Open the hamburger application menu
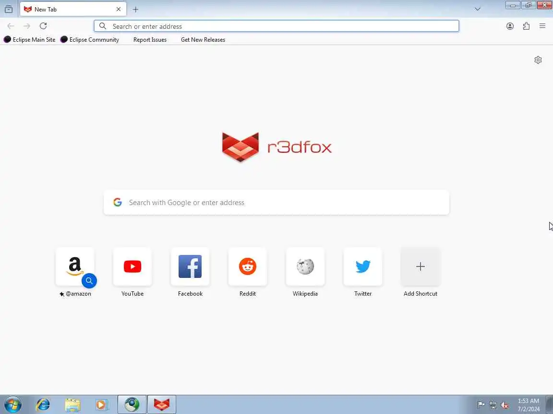The image size is (553, 414). 542,26
